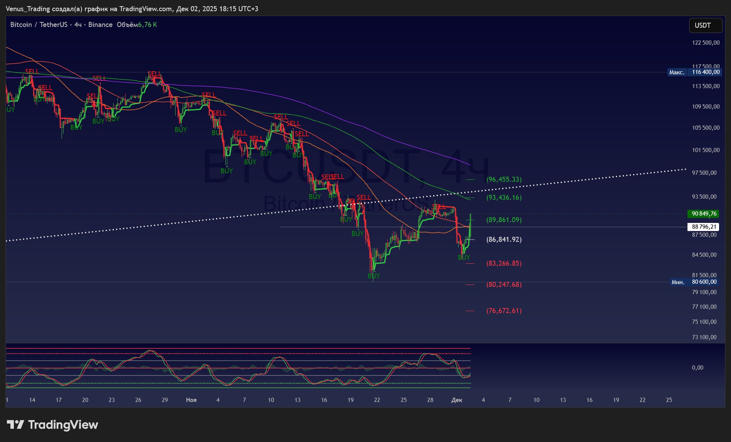Viewport: 731px width, 442px height.
Task: Click the Мин. 80 600,00 low marker
Action: [694, 282]
